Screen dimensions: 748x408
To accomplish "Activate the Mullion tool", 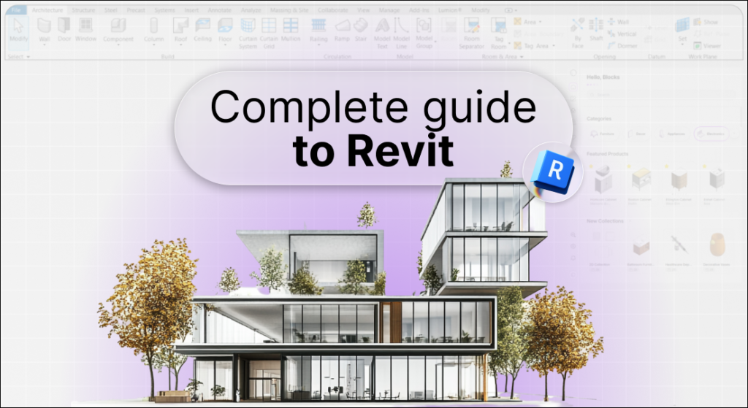I will pos(291,29).
